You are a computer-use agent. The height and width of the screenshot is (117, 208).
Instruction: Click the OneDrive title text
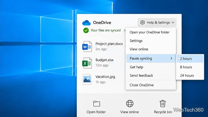click(x=102, y=23)
